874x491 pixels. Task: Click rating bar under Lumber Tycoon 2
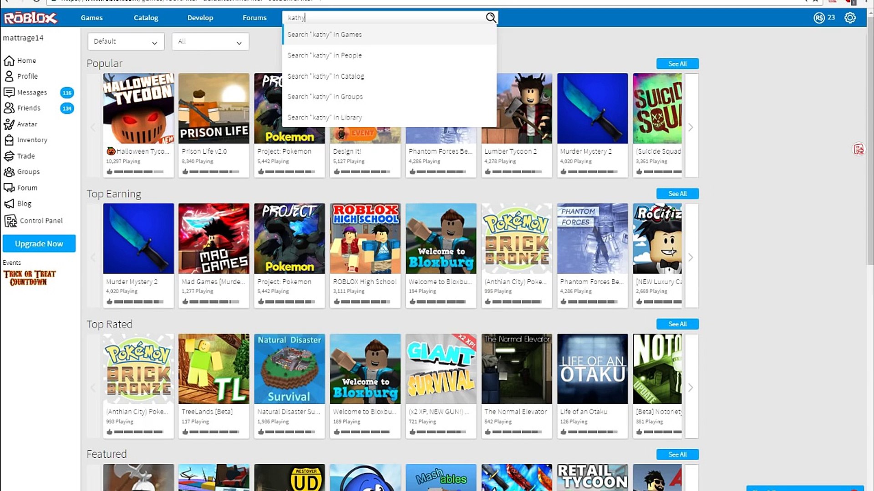tap(517, 171)
